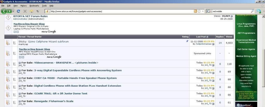The image size is (265, 107).
Task: Click the sticky pin icon on Gizmo thread
Action: click(x=187, y=41)
